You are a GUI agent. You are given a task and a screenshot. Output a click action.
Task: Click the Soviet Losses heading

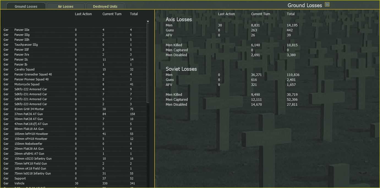click(x=181, y=69)
